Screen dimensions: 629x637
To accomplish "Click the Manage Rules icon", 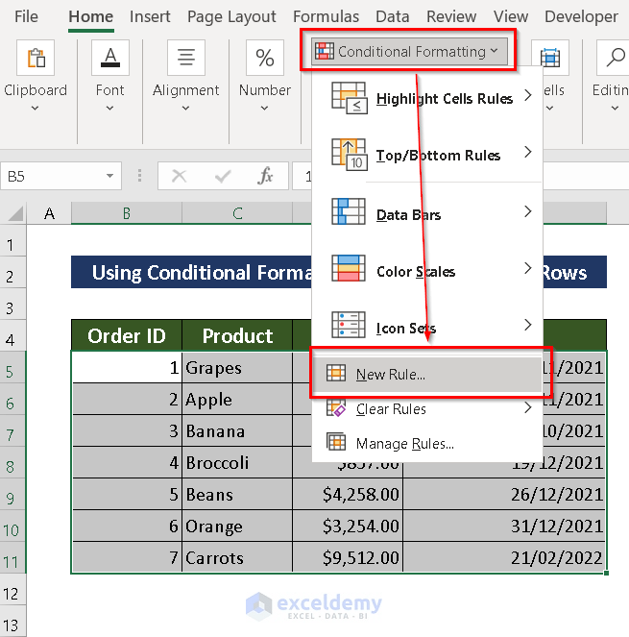I will [x=336, y=442].
